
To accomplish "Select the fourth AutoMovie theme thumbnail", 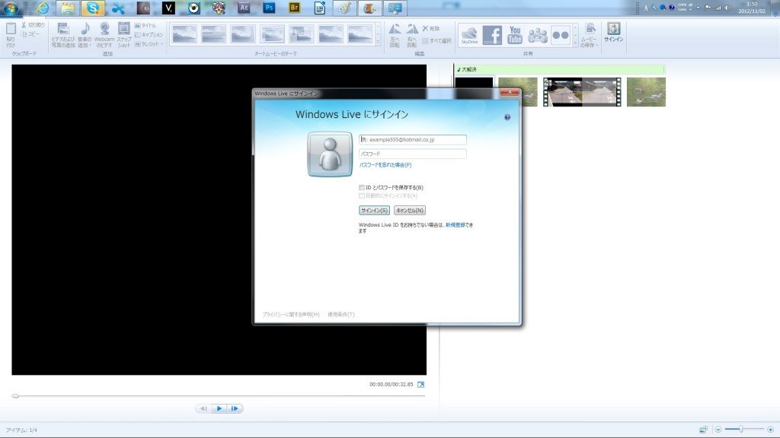I will pyautogui.click(x=272, y=34).
